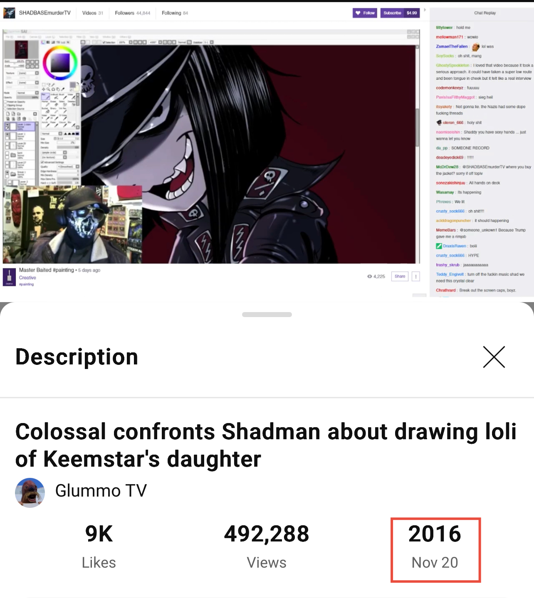Grab the sheet handle above Description
Screen dimensions: 534x598
[x=267, y=315]
